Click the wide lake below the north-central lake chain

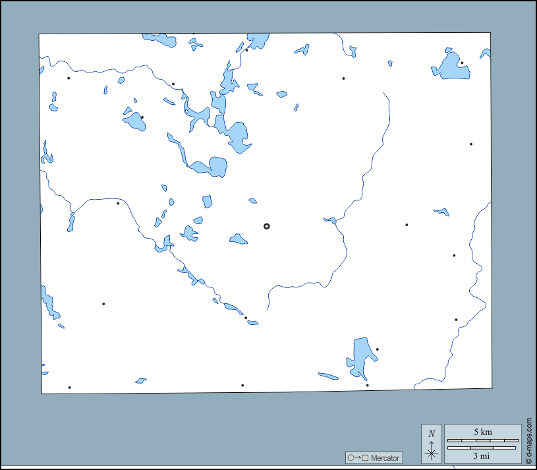pyautogui.click(x=213, y=167)
